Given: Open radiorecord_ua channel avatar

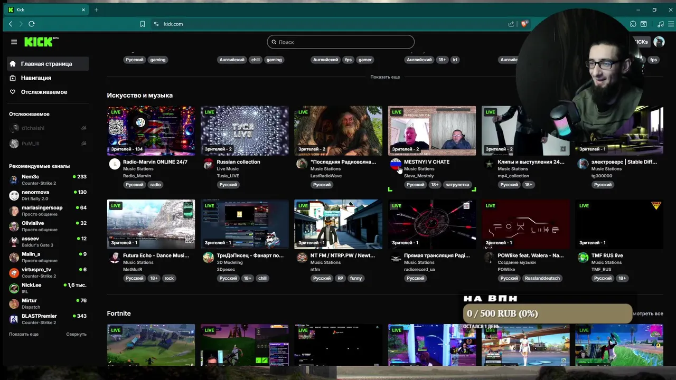Looking at the screenshot, I should [396, 257].
